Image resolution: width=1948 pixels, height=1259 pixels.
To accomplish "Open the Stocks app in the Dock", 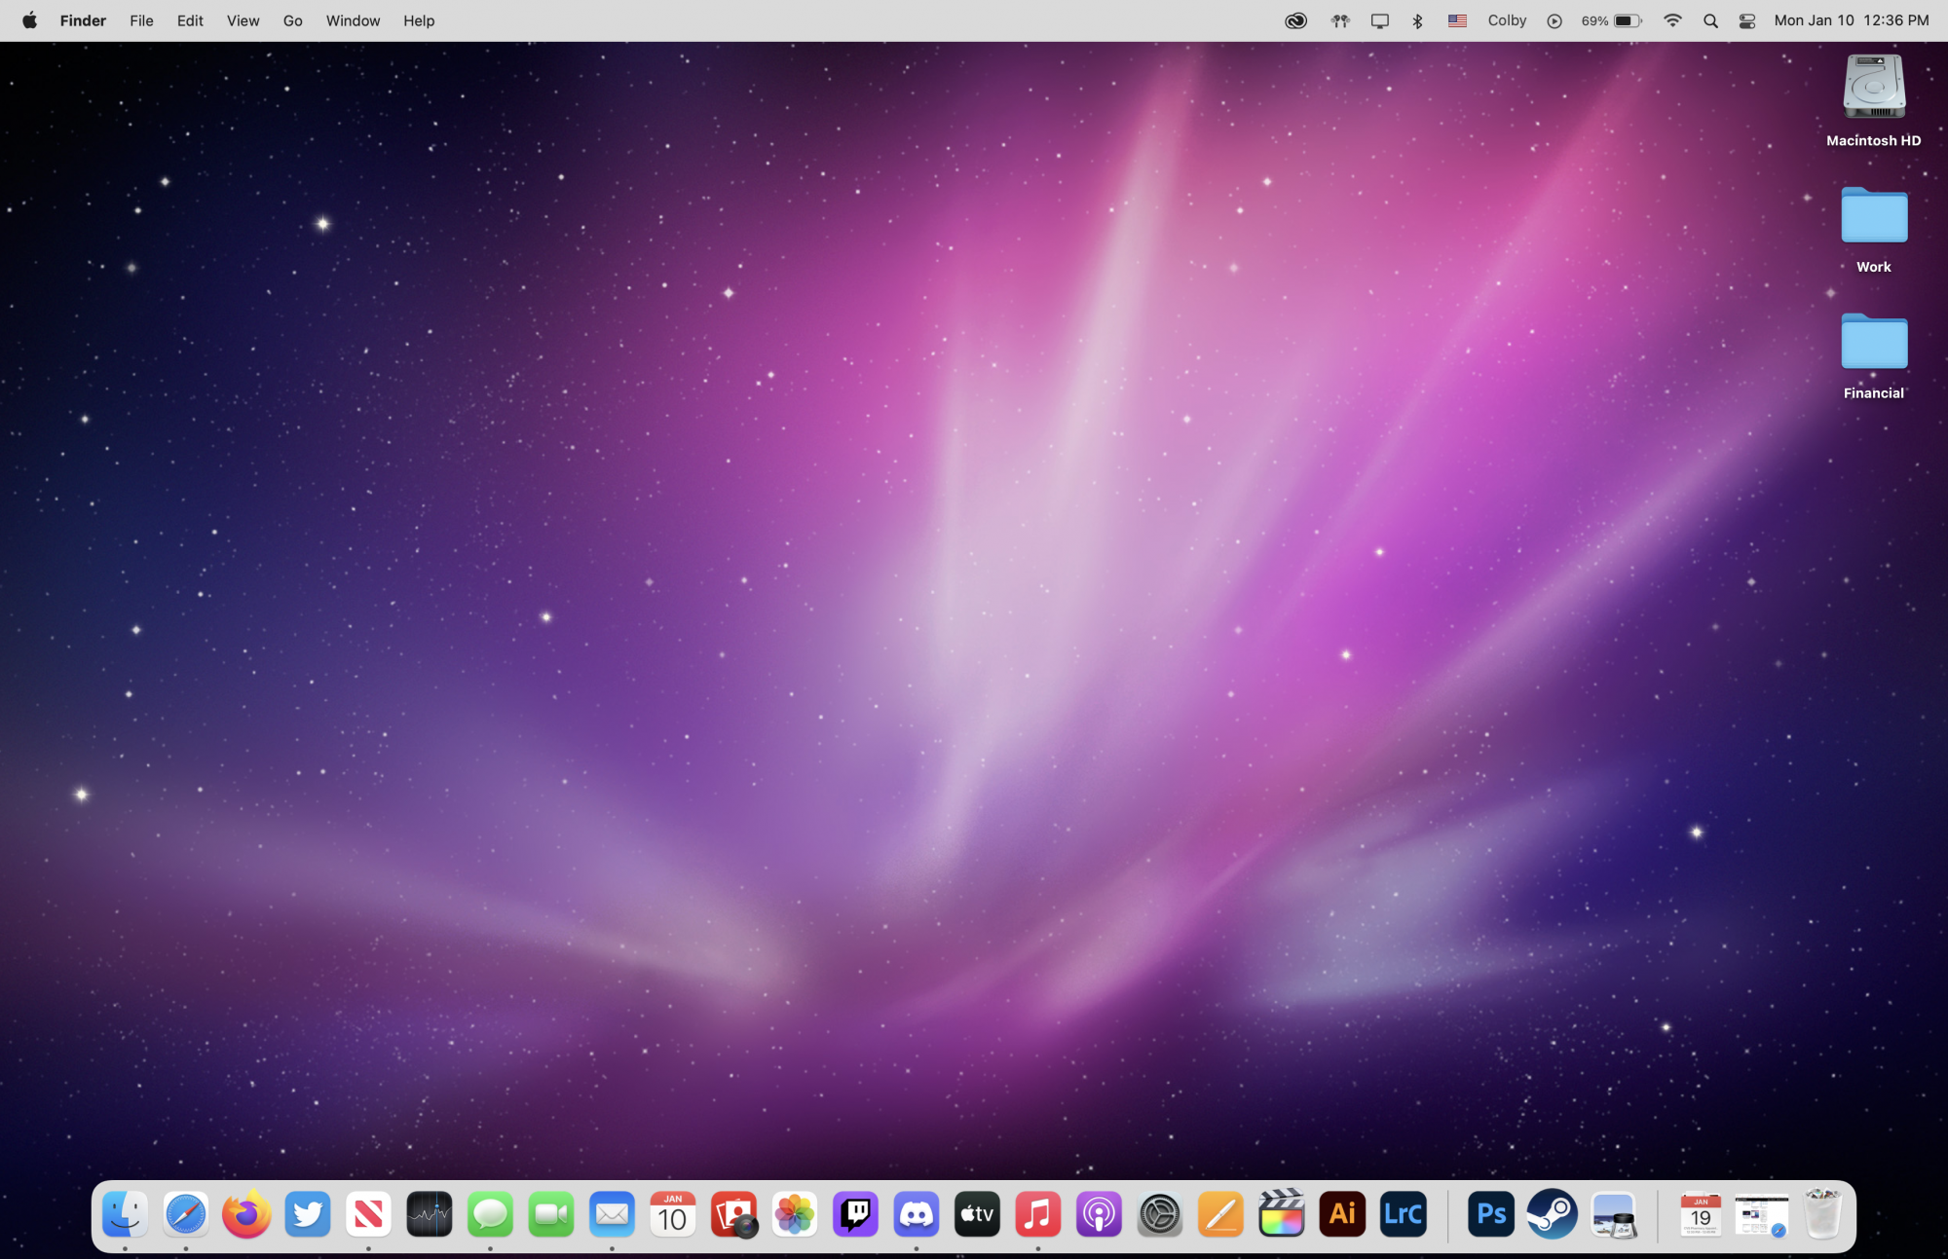I will pos(430,1214).
